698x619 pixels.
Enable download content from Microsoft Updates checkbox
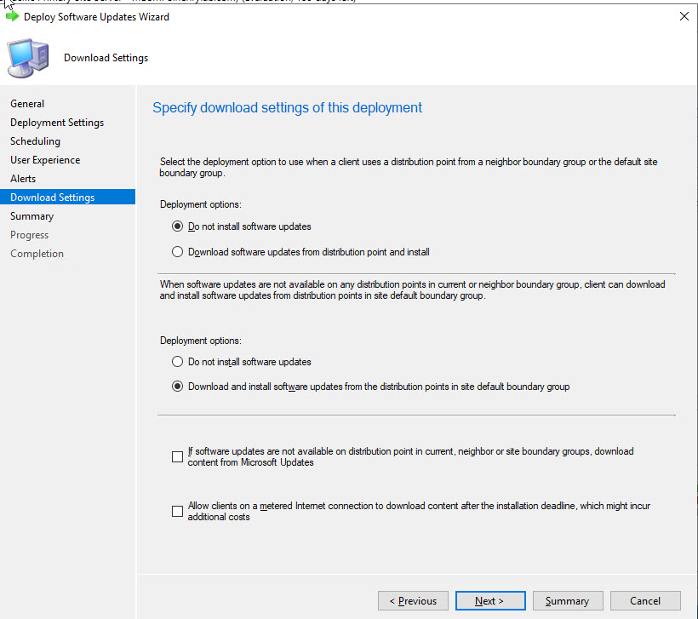pyautogui.click(x=177, y=457)
